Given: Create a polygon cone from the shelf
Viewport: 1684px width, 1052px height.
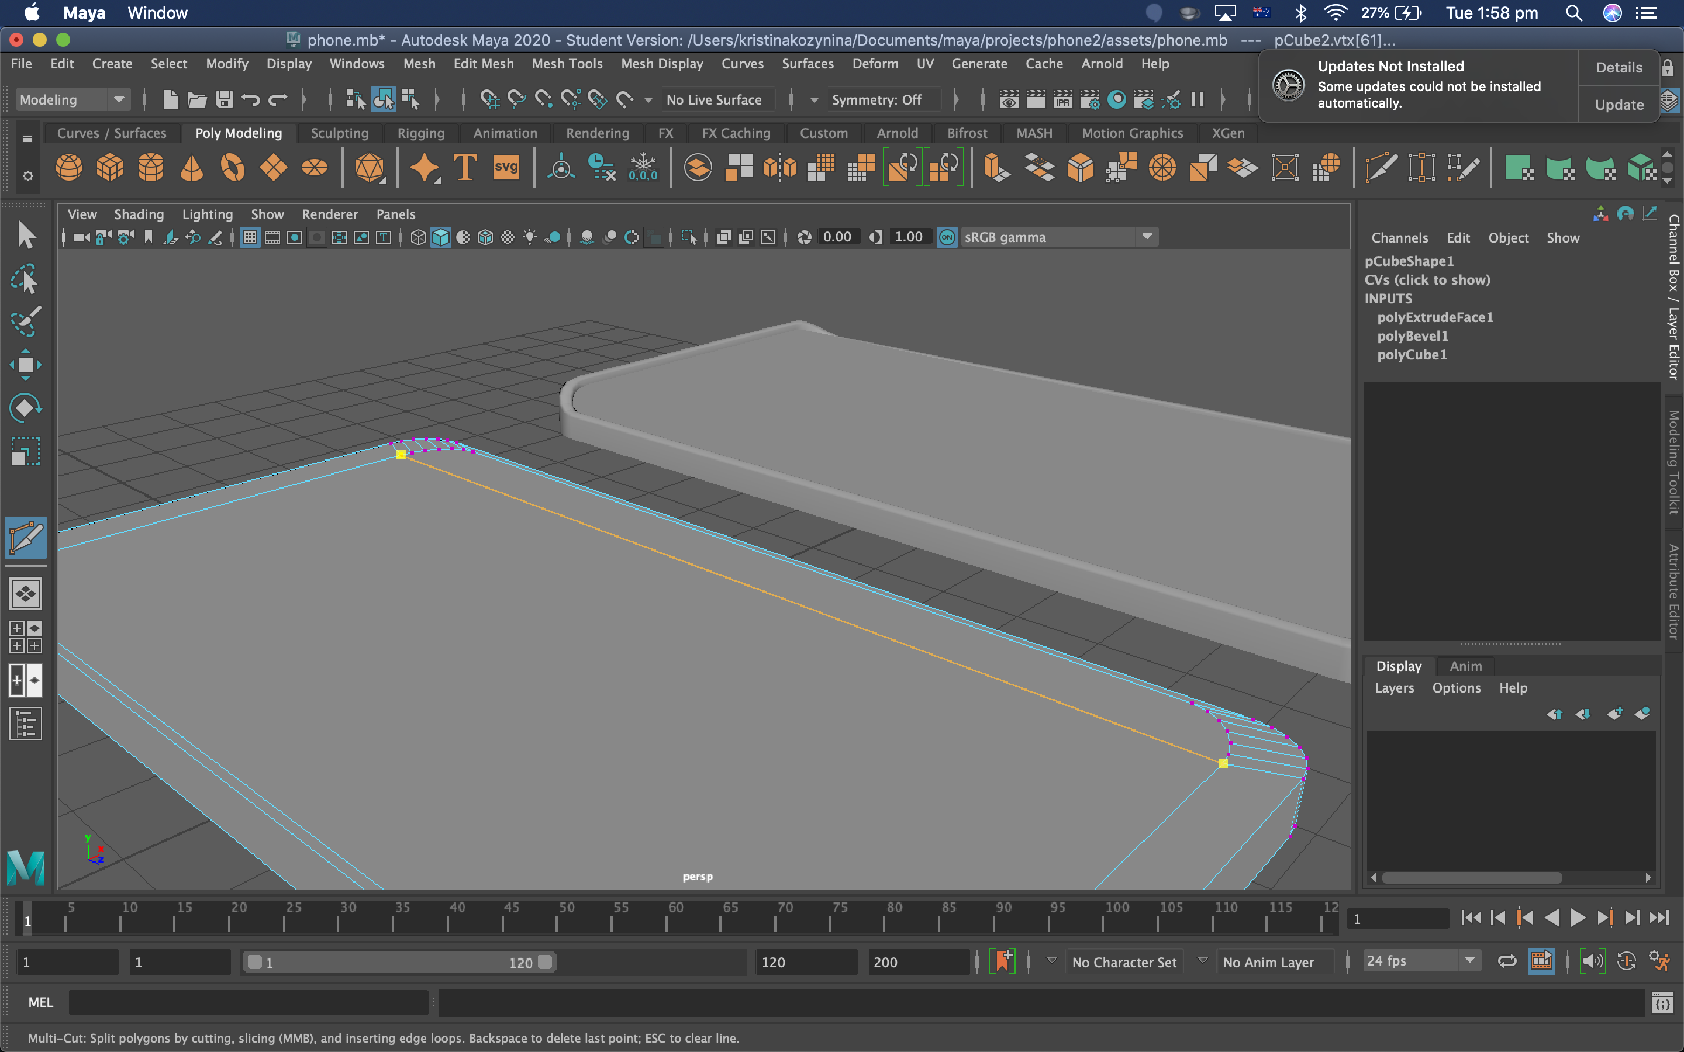Looking at the screenshot, I should coord(192,168).
